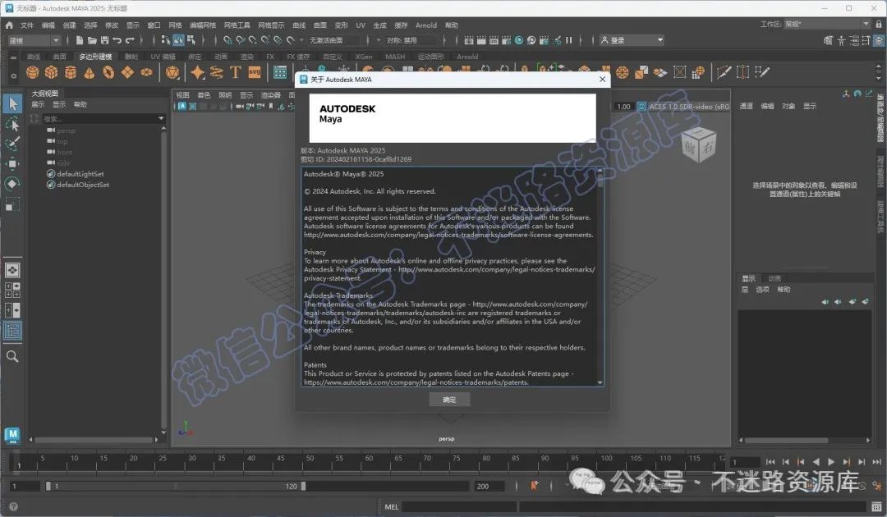Image resolution: width=887 pixels, height=517 pixels.
Task: Switch to the 多边形建模 shelf tab
Action: (95, 57)
